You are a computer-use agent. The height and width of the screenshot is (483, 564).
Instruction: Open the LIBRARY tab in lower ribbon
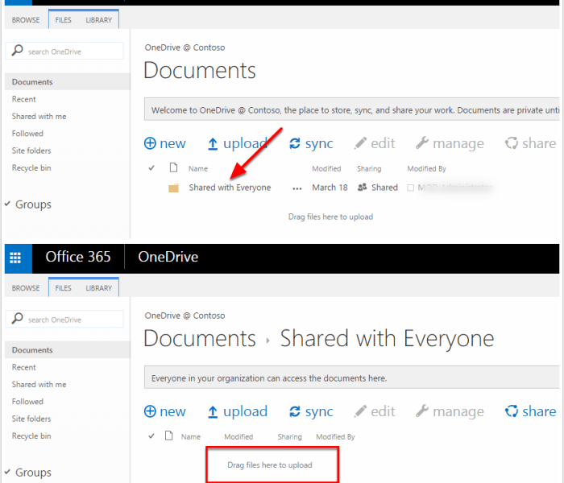tap(99, 288)
